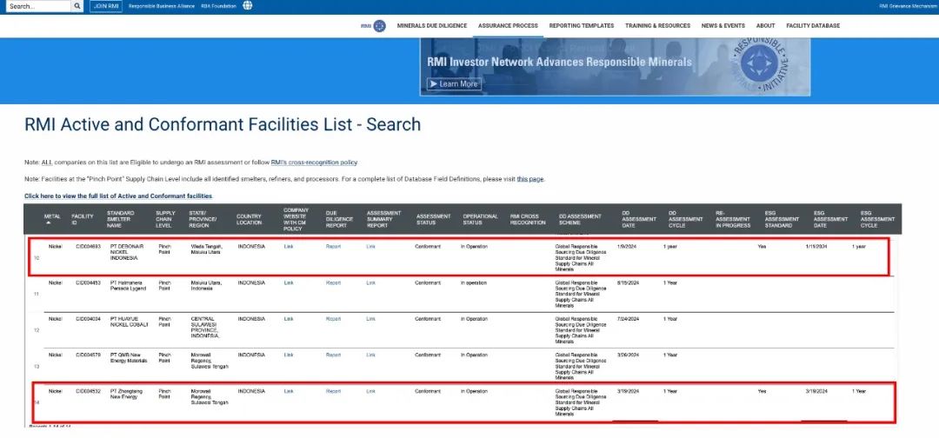
Task: Click the RMI Investor Network banner image
Action: [615, 66]
